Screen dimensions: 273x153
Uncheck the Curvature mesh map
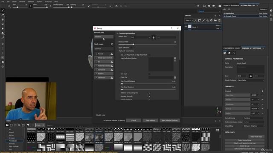[x=96, y=70]
